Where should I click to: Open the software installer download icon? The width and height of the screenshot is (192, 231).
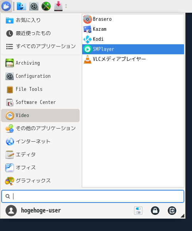58,6
